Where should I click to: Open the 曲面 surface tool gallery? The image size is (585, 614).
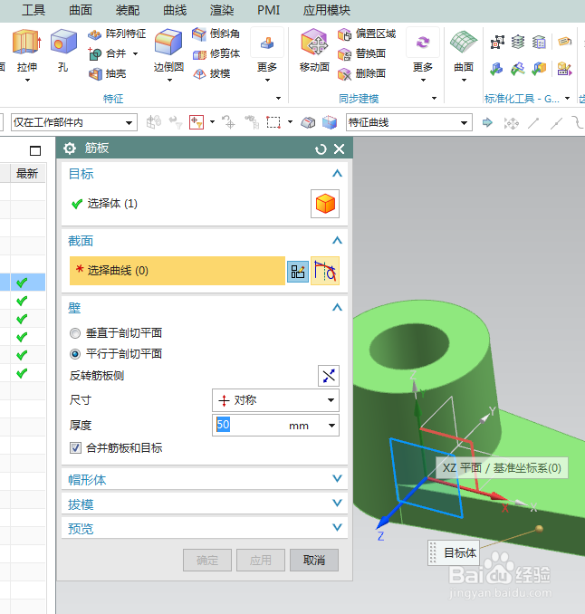tap(464, 55)
